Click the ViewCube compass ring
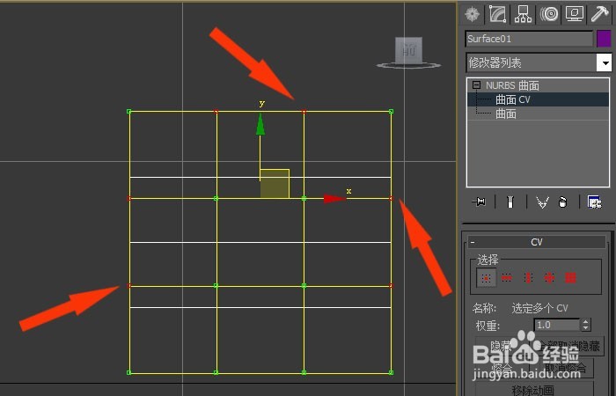The width and height of the screenshot is (616, 396). point(408,66)
